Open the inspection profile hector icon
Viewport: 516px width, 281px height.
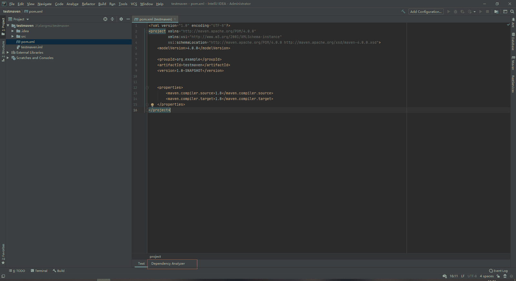tap(505, 276)
